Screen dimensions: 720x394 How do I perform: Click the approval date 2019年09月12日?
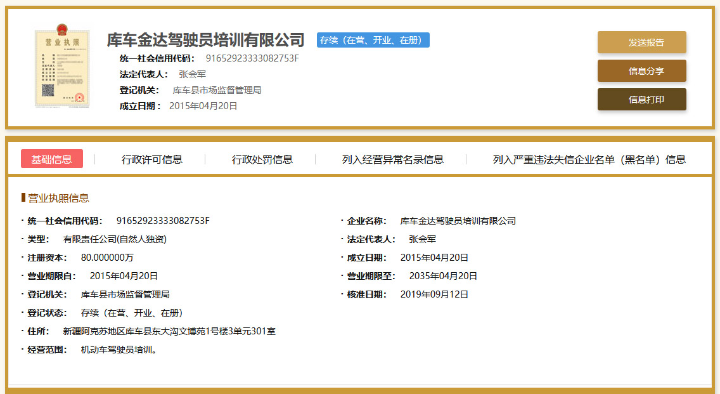click(434, 294)
